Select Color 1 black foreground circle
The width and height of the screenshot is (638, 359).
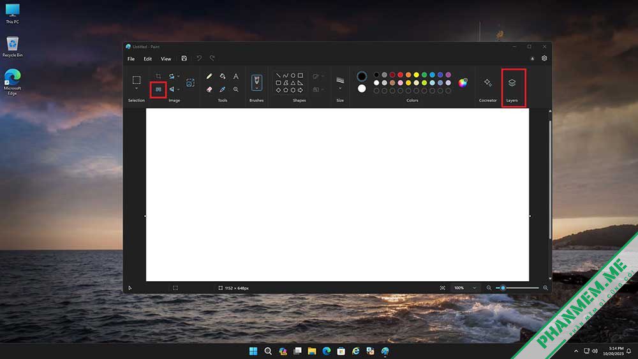(x=361, y=76)
